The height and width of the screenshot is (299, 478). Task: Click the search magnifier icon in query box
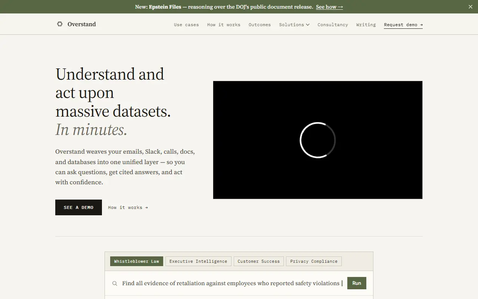coord(115,283)
